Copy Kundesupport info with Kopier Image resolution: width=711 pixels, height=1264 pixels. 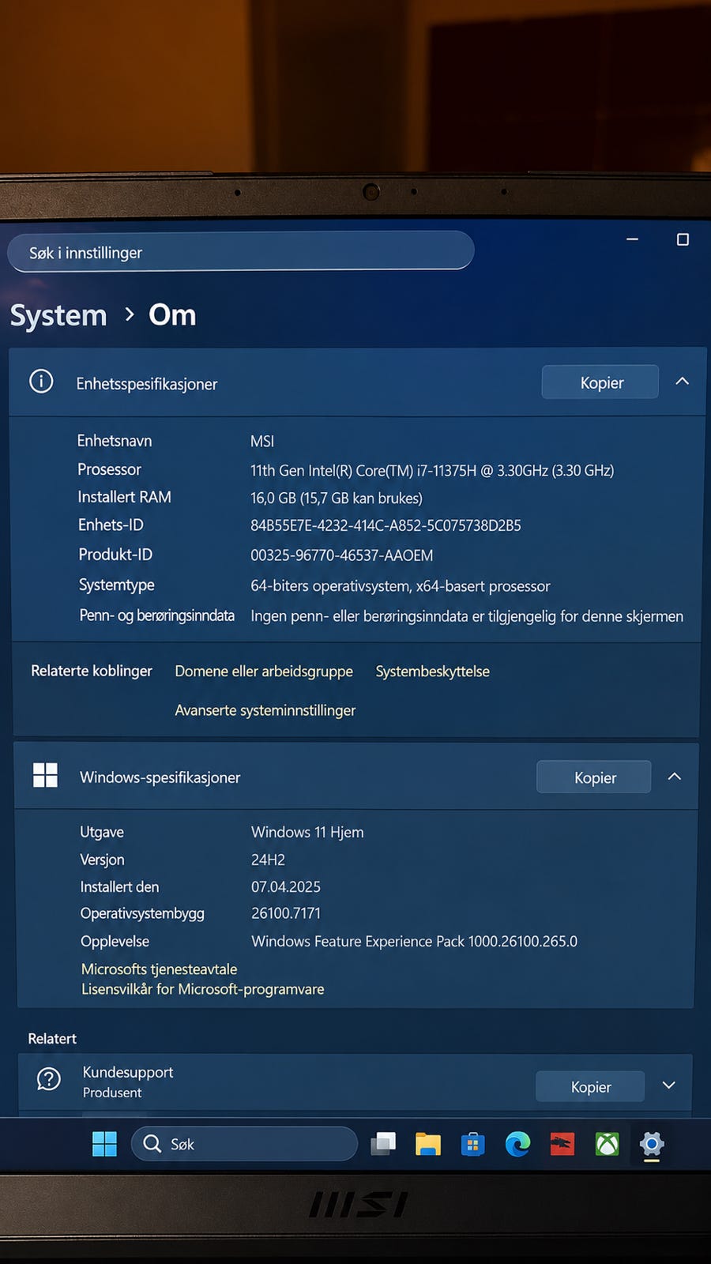[590, 1087]
